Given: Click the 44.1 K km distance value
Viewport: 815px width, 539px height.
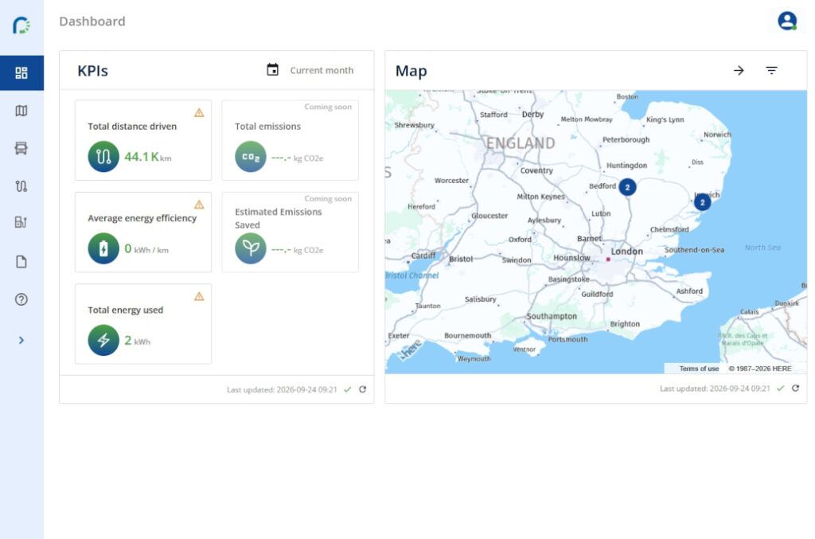Looking at the screenshot, I should tap(147, 157).
